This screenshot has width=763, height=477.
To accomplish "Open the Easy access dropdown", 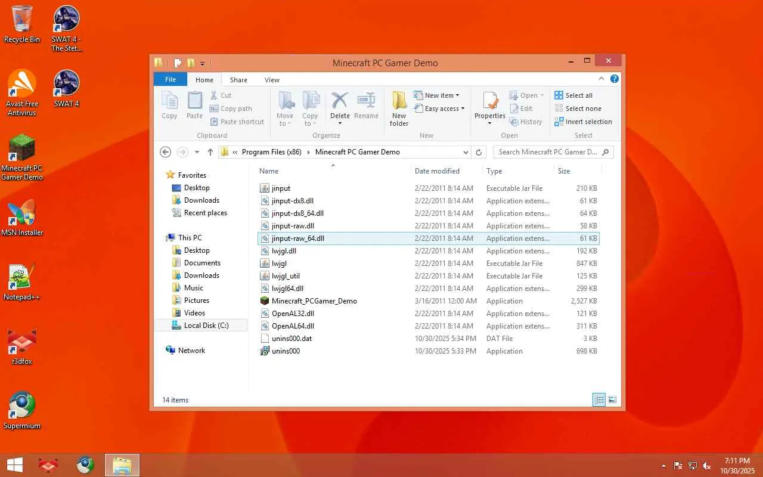I will pyautogui.click(x=439, y=109).
